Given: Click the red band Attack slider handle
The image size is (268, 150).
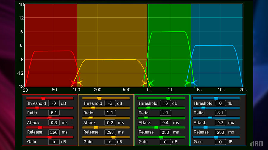Looking at the screenshot, I should [x=49, y=118].
